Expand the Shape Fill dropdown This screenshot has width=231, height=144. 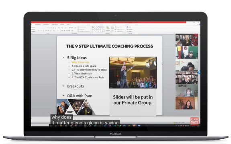tap(119, 27)
